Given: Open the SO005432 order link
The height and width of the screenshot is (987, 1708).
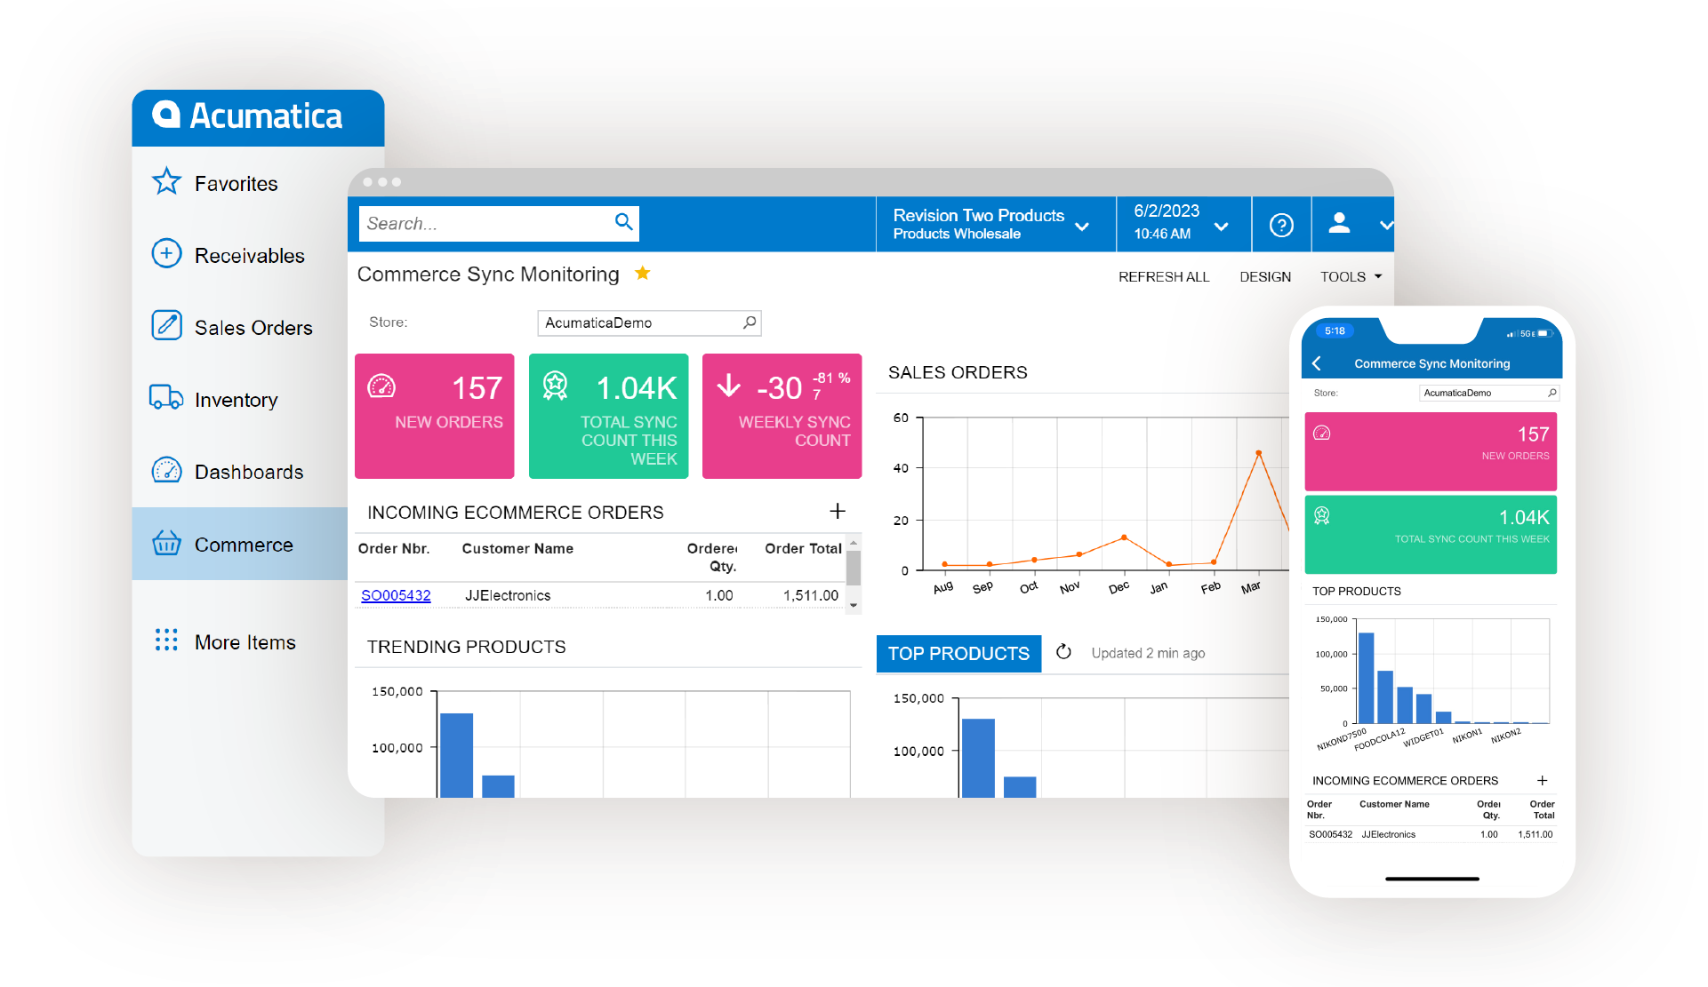Looking at the screenshot, I should [396, 595].
